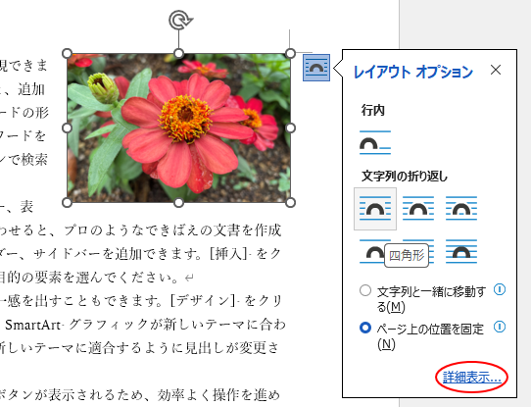531x407 pixels.
Task: Click the text '目的の要素を選んでください。'
Action: pos(89,278)
